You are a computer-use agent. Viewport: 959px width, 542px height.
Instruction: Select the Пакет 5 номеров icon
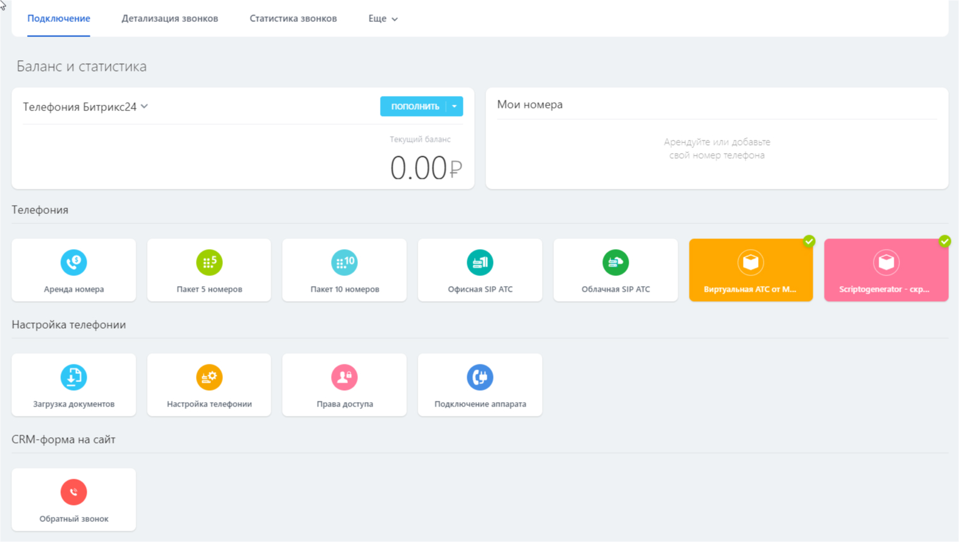[x=209, y=262]
